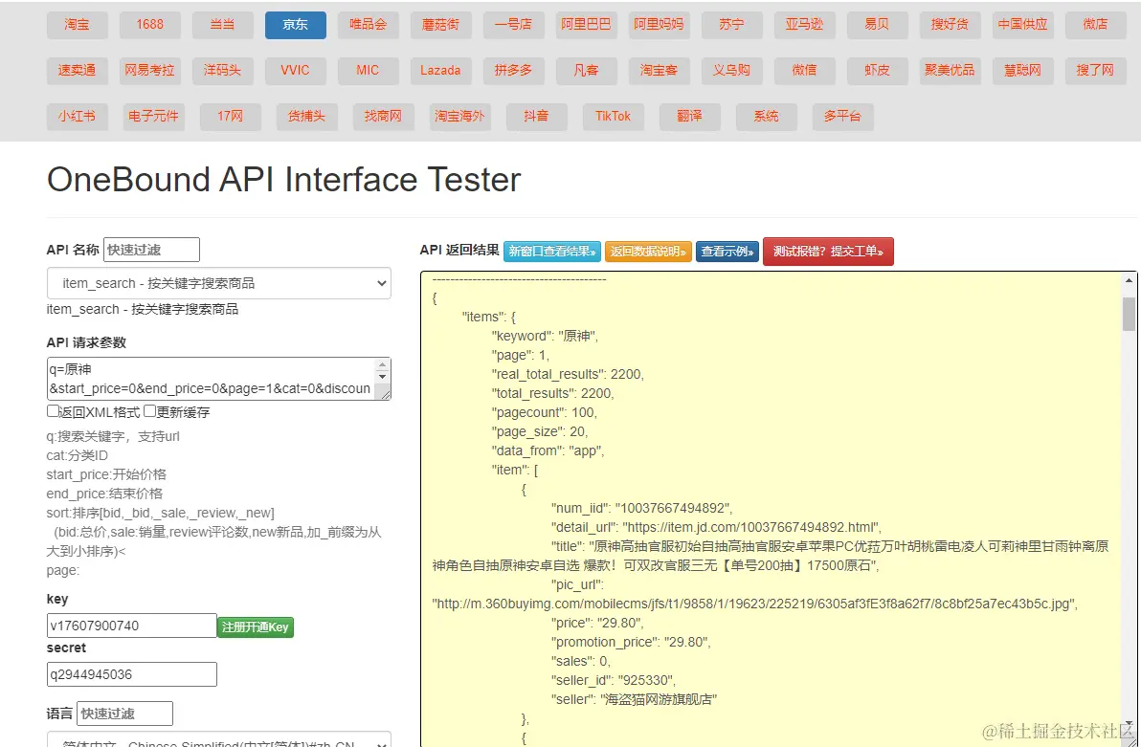Click the parameters textarea up arrow
Screen dimensions: 1141x747
pos(383,364)
